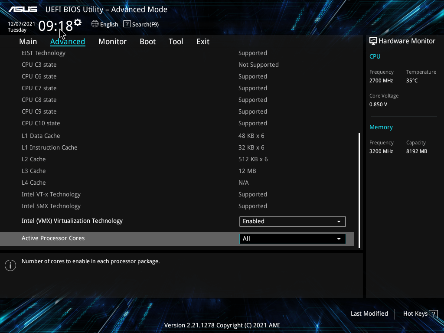Click the settings gear icon beside the clock

78,23
